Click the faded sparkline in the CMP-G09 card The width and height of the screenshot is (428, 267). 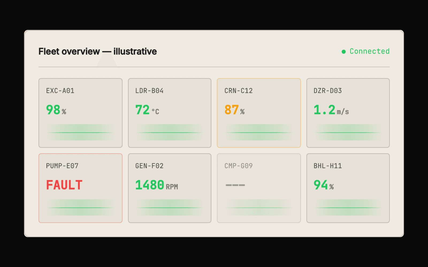(259, 207)
